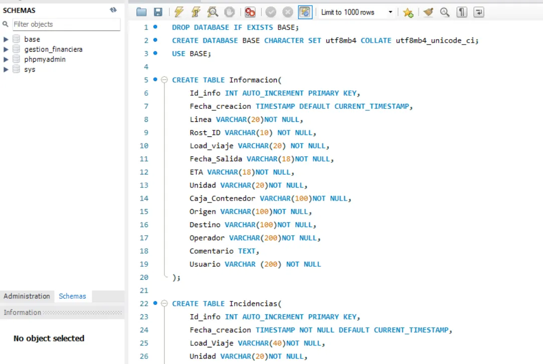Open a SQL script file folder icon

tap(141, 12)
